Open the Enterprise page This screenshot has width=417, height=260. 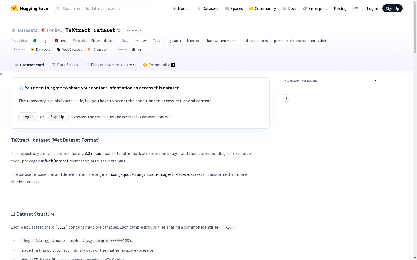pos(315,8)
